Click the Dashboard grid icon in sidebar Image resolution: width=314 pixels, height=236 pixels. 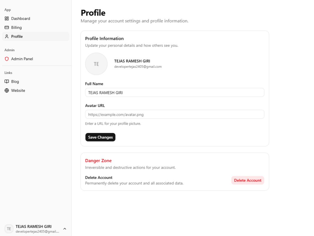pyautogui.click(x=7, y=19)
